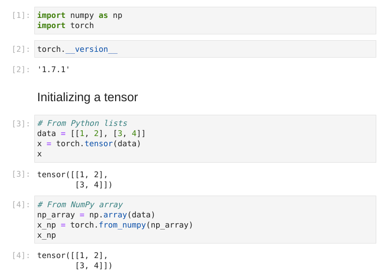Viewport: 384px width, 275px height.
Task: Click the 'Initializing a tensor' heading
Action: 88,97
